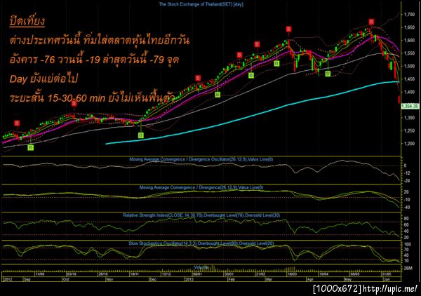Click the 1,700 price axis label
Viewport: 421px width, 296px height.
(x=409, y=15)
